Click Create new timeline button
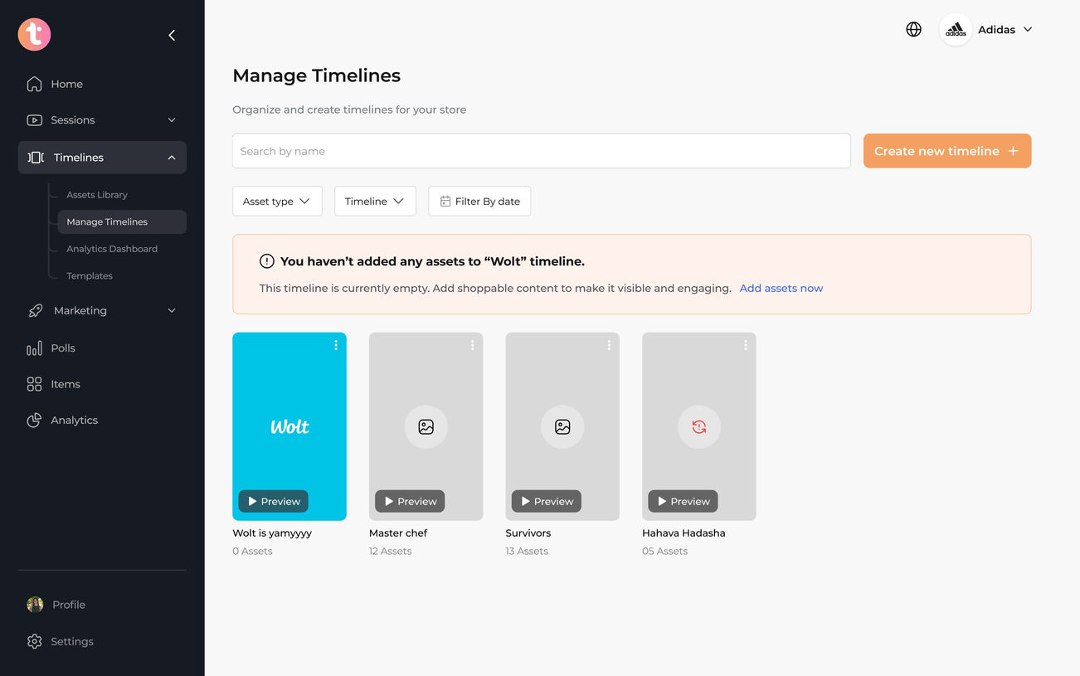The height and width of the screenshot is (676, 1080). [946, 151]
